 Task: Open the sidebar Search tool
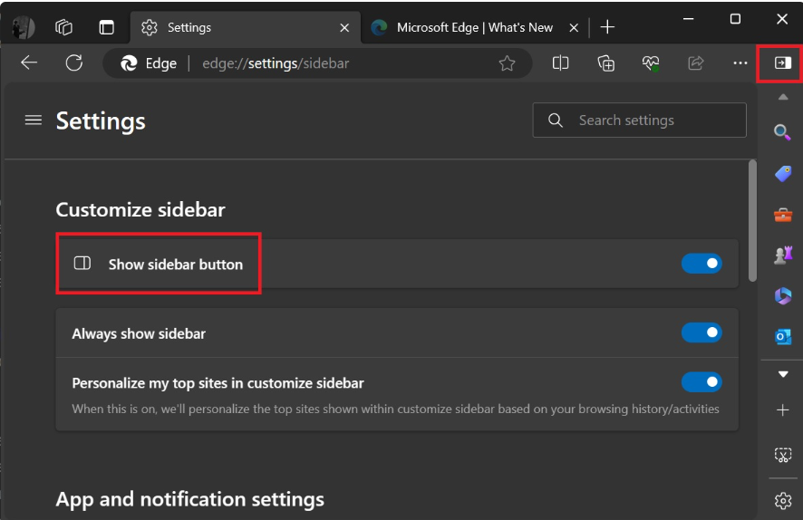click(782, 132)
